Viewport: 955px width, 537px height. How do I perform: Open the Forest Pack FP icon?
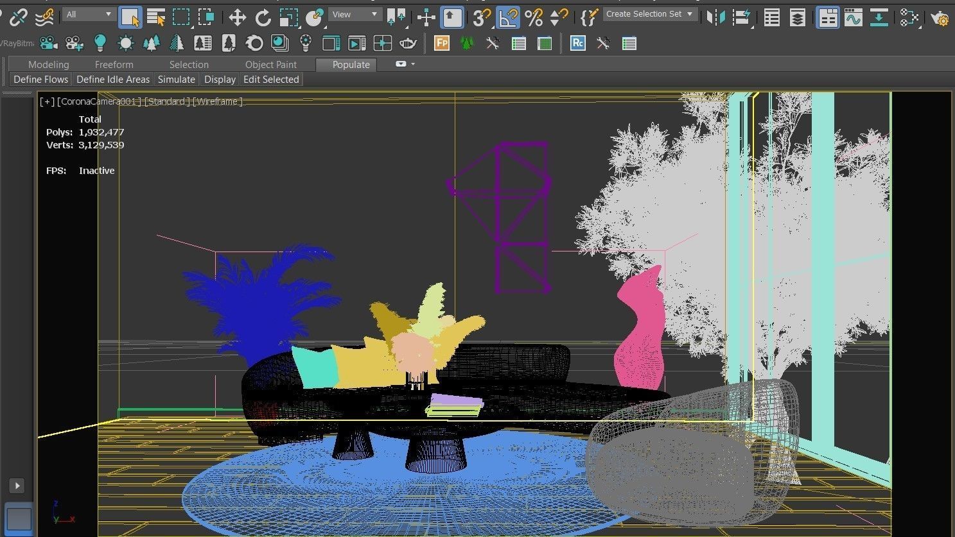coord(442,43)
